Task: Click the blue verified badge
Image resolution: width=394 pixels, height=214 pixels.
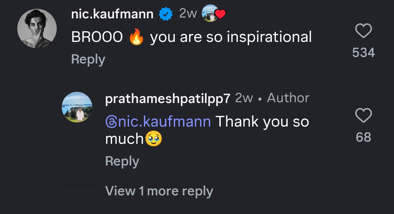Action: tap(166, 14)
